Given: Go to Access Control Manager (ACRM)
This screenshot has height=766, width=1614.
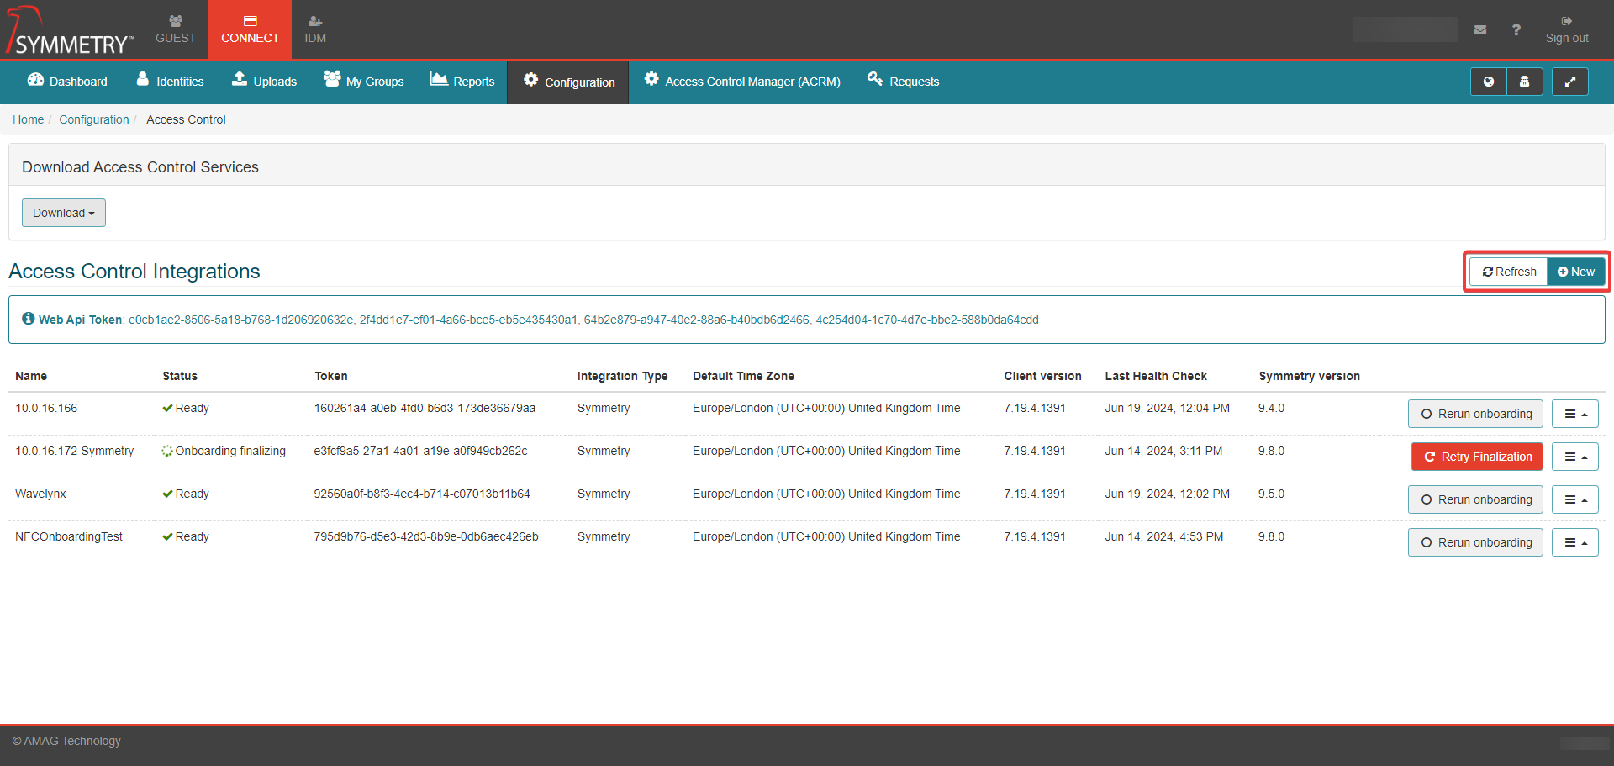Looking at the screenshot, I should pyautogui.click(x=742, y=82).
